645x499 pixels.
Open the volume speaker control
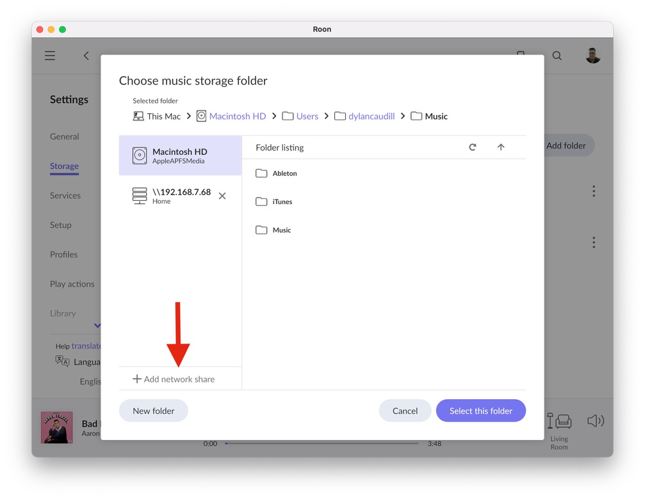[x=595, y=420]
